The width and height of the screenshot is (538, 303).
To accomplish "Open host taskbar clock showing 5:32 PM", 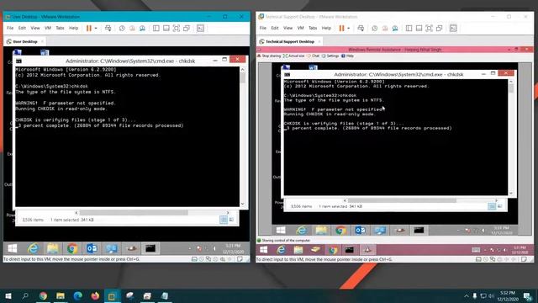I will [x=508, y=295].
